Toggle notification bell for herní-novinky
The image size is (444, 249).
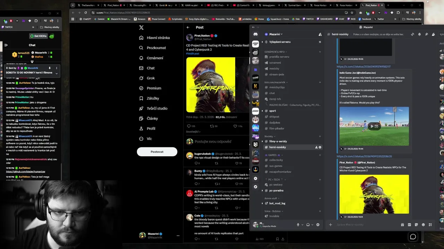pyautogui.click(x=419, y=34)
